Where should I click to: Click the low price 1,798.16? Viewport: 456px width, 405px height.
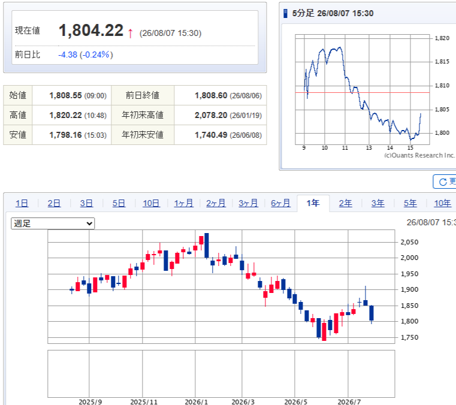click(65, 135)
